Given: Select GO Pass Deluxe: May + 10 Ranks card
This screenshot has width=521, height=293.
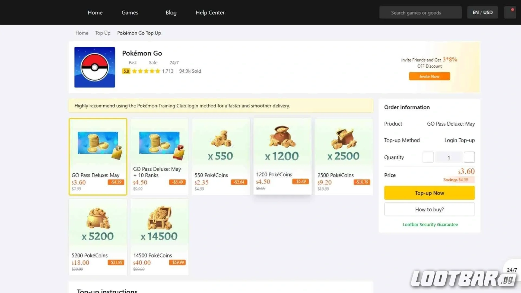Looking at the screenshot, I should pos(159,157).
